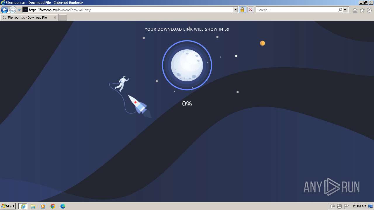This screenshot has width=374, height=210.
Task: Open the Home page icon
Action: click(x=355, y=10)
